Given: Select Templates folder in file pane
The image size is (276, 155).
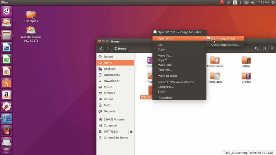Looking at the screenshot, I should coord(215,77).
